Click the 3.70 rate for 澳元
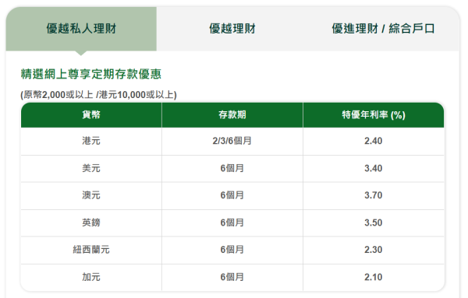This screenshot has width=468, height=298. [x=374, y=195]
